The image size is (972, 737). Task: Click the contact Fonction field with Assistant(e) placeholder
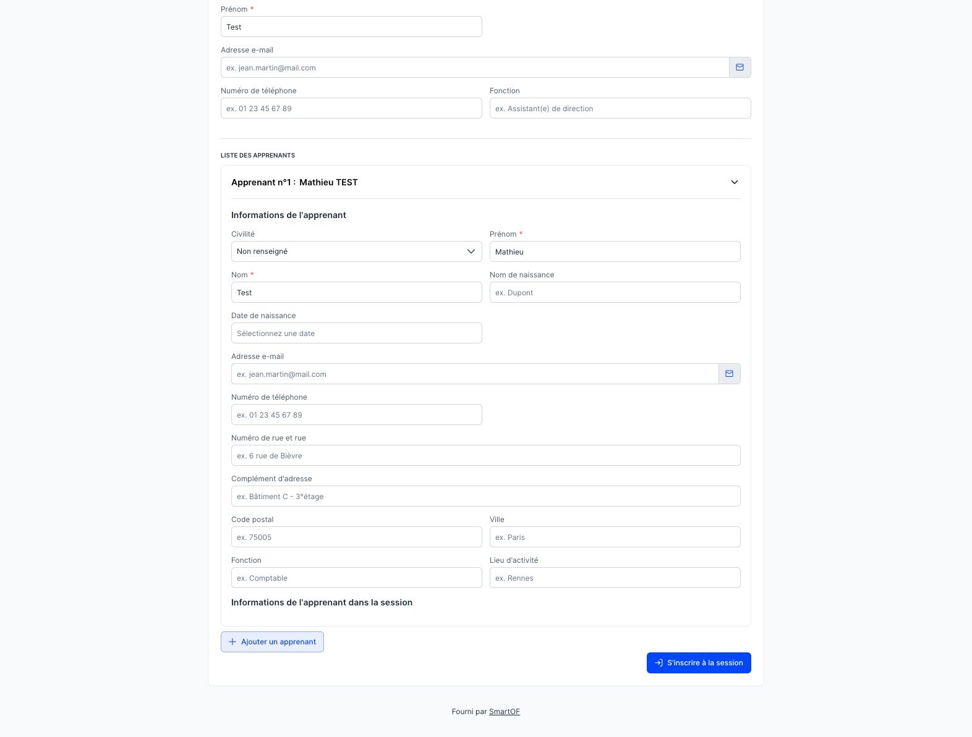coord(620,108)
